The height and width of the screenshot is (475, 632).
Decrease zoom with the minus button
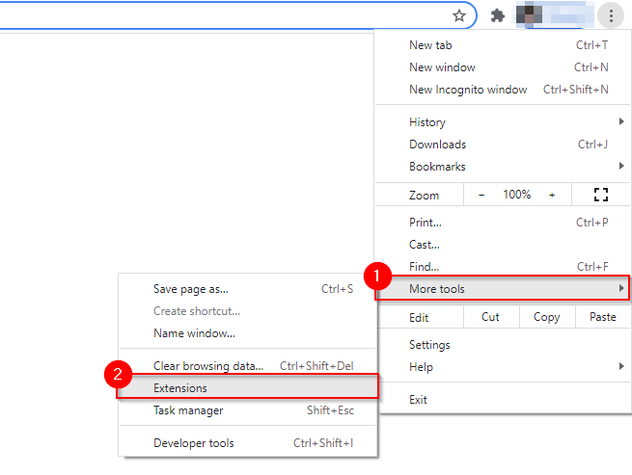[x=482, y=195]
